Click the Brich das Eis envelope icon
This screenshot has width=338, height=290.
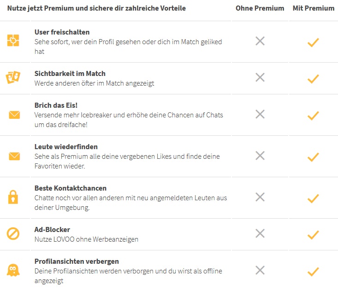(x=14, y=115)
